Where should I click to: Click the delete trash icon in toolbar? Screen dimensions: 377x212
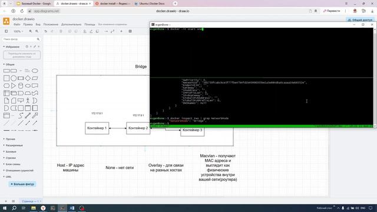(61, 31)
